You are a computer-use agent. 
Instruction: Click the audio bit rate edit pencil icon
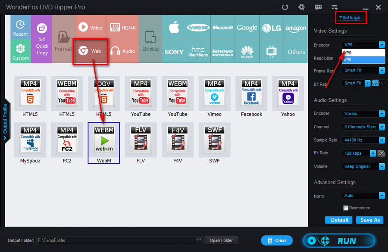(x=382, y=153)
